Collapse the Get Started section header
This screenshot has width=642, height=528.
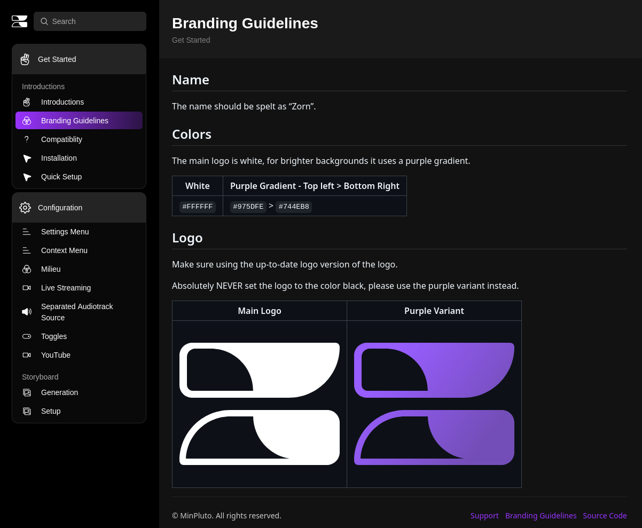click(x=79, y=59)
